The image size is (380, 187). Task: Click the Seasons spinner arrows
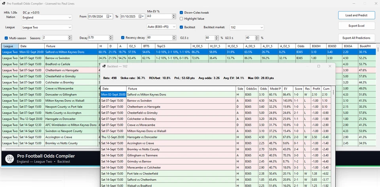70,38
